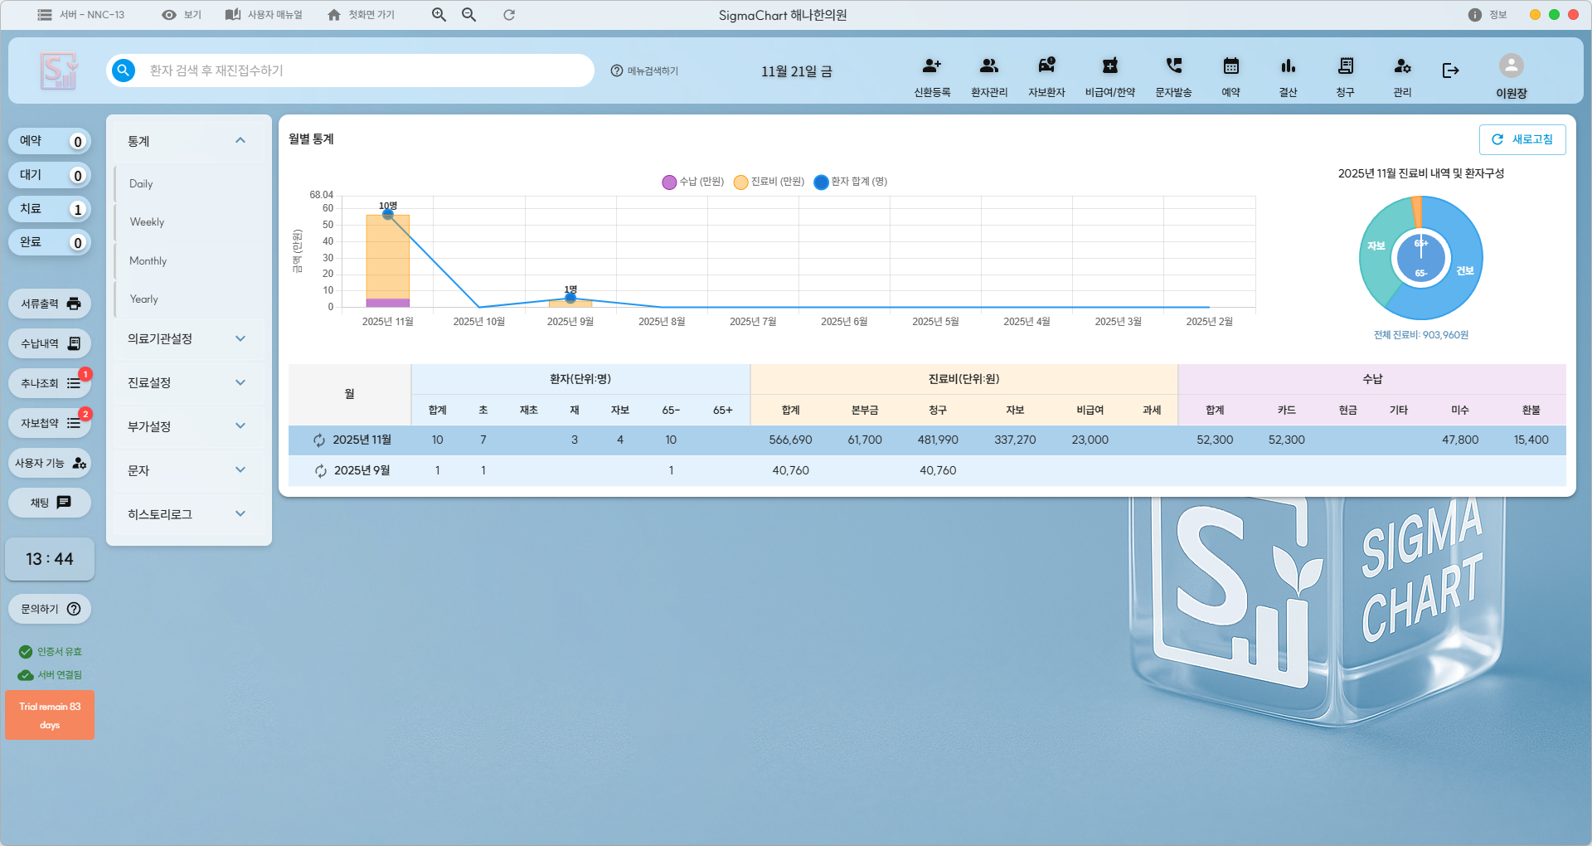Select the Weekly statistics item

point(147,222)
